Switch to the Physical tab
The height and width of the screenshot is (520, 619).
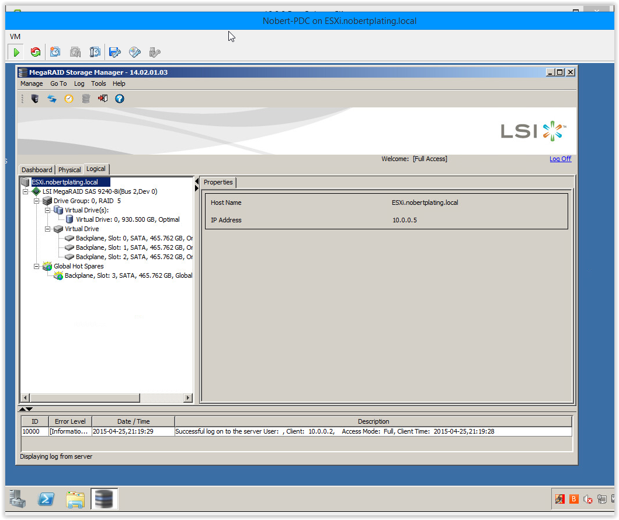coord(69,170)
